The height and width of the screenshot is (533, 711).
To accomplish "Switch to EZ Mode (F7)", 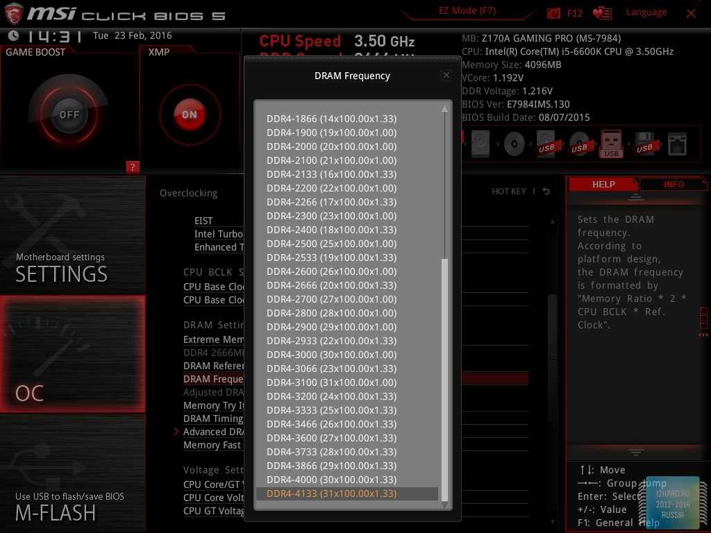I will point(467,11).
